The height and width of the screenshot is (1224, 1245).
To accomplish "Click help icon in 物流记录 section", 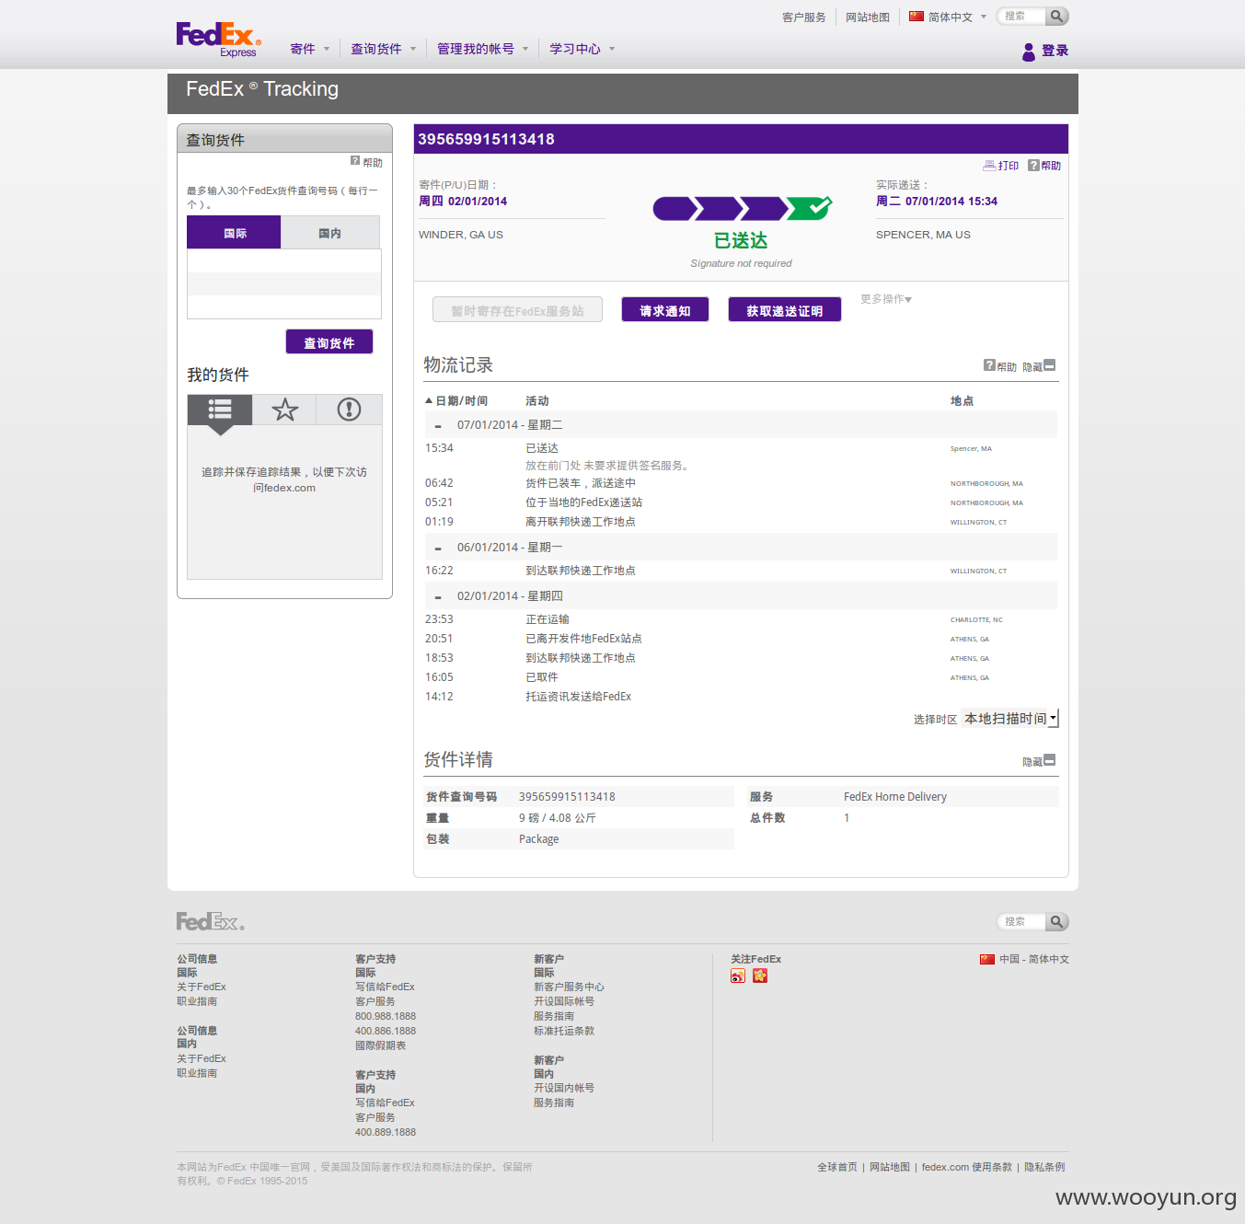I will tap(989, 365).
